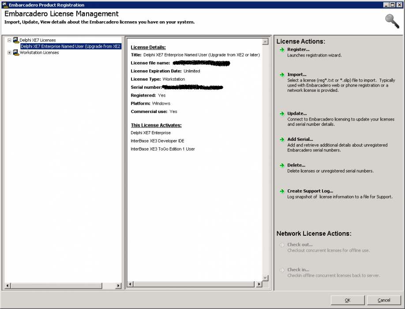This screenshot has height=309, width=405.
Task: Expand the Workstation Licenses node
Action: tap(9, 53)
